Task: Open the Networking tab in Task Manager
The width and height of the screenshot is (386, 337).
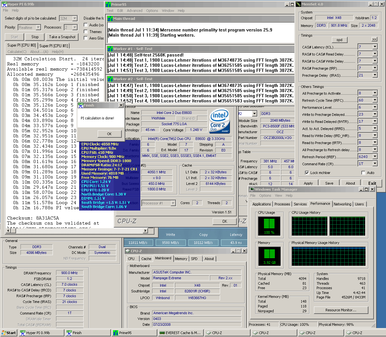Action: (x=342, y=204)
